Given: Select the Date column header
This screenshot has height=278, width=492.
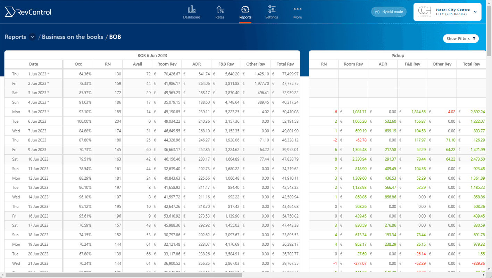Looking at the screenshot, I should [x=33, y=64].
